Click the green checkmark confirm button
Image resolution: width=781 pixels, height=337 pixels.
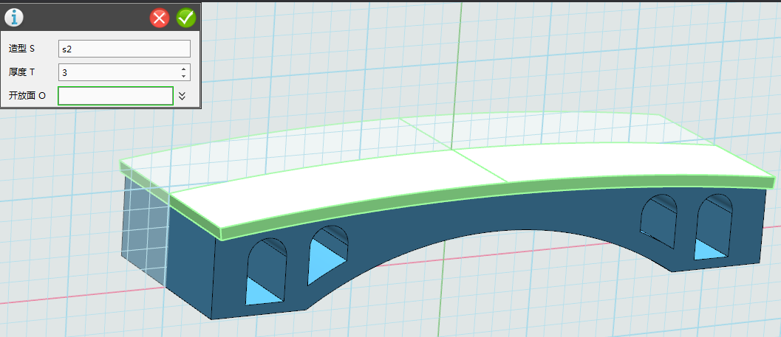pyautogui.click(x=185, y=18)
